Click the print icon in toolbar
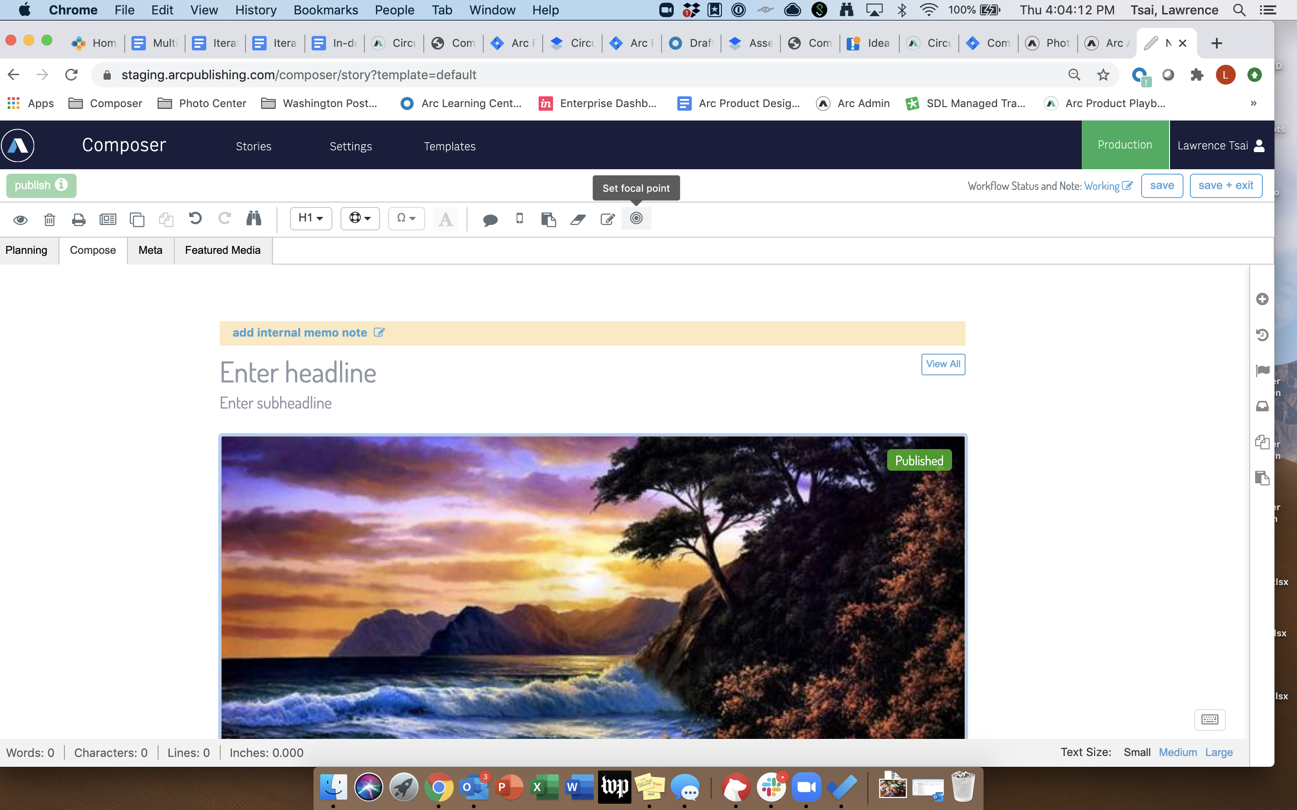Image resolution: width=1297 pixels, height=810 pixels. pyautogui.click(x=79, y=220)
